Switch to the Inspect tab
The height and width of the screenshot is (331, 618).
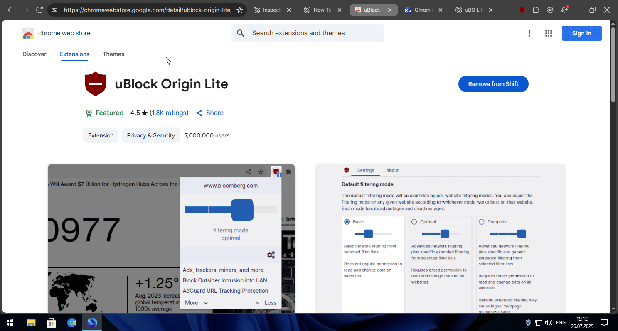[x=268, y=10]
